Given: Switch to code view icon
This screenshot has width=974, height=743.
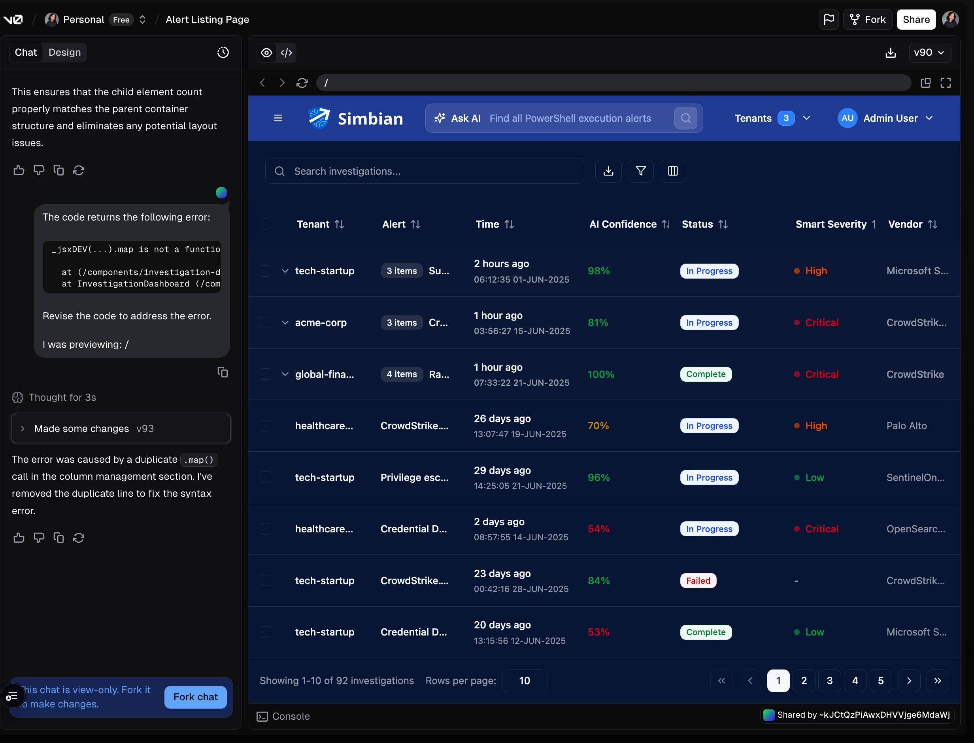Looking at the screenshot, I should click(286, 53).
